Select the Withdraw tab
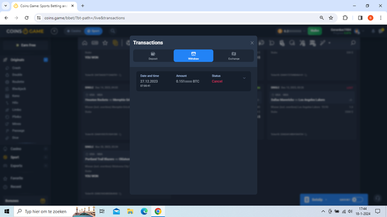387x217 pixels. (x=193, y=55)
